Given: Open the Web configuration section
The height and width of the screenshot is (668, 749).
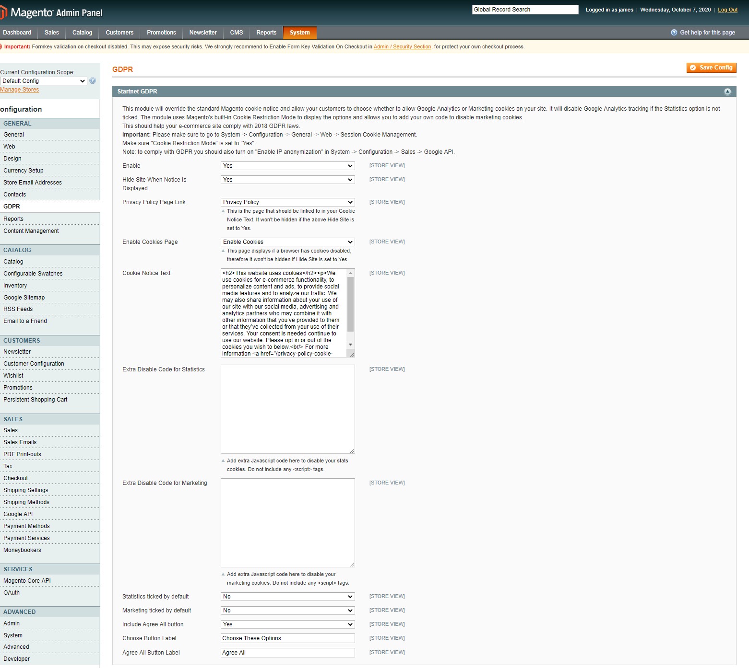Looking at the screenshot, I should click(x=50, y=147).
